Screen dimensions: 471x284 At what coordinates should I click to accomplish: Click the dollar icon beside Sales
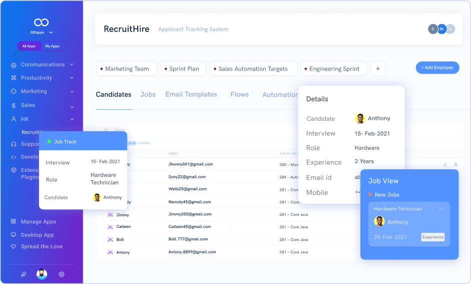coord(14,106)
